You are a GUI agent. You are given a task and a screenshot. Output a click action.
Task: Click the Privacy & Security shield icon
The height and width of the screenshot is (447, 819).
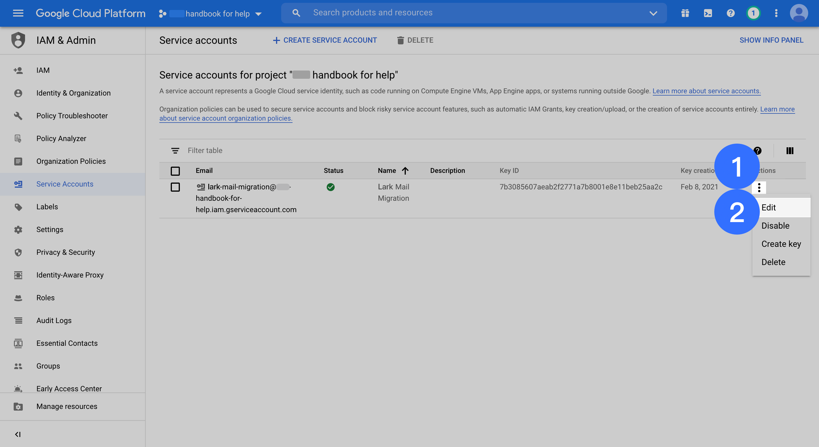pos(18,252)
